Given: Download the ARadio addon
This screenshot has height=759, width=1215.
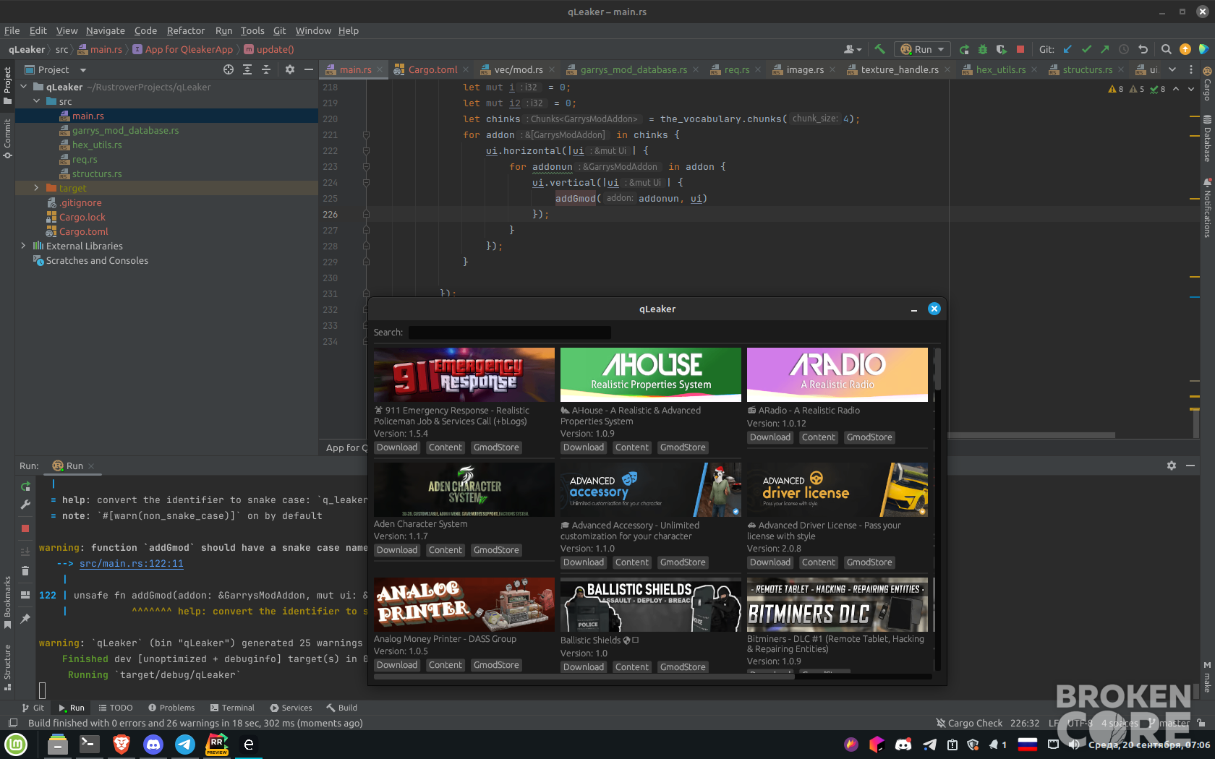Looking at the screenshot, I should [769, 437].
